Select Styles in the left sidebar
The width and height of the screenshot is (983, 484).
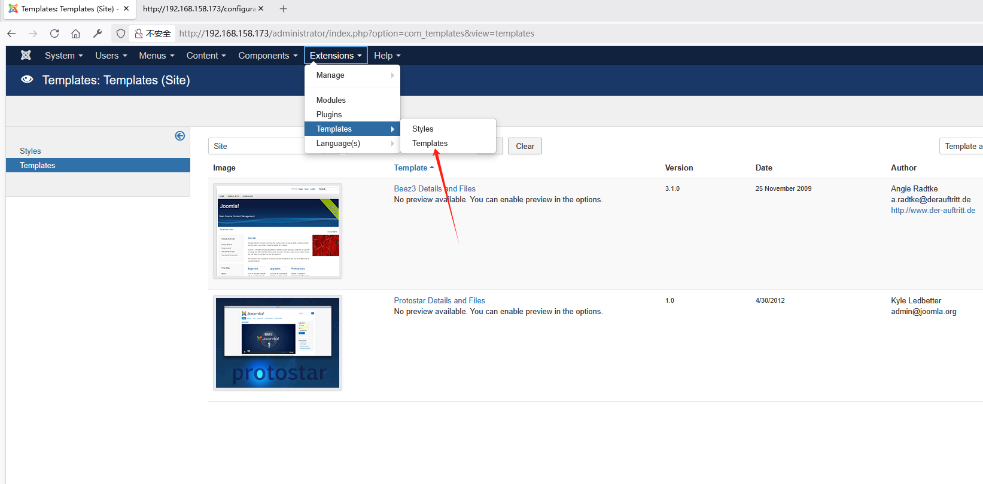pos(31,151)
